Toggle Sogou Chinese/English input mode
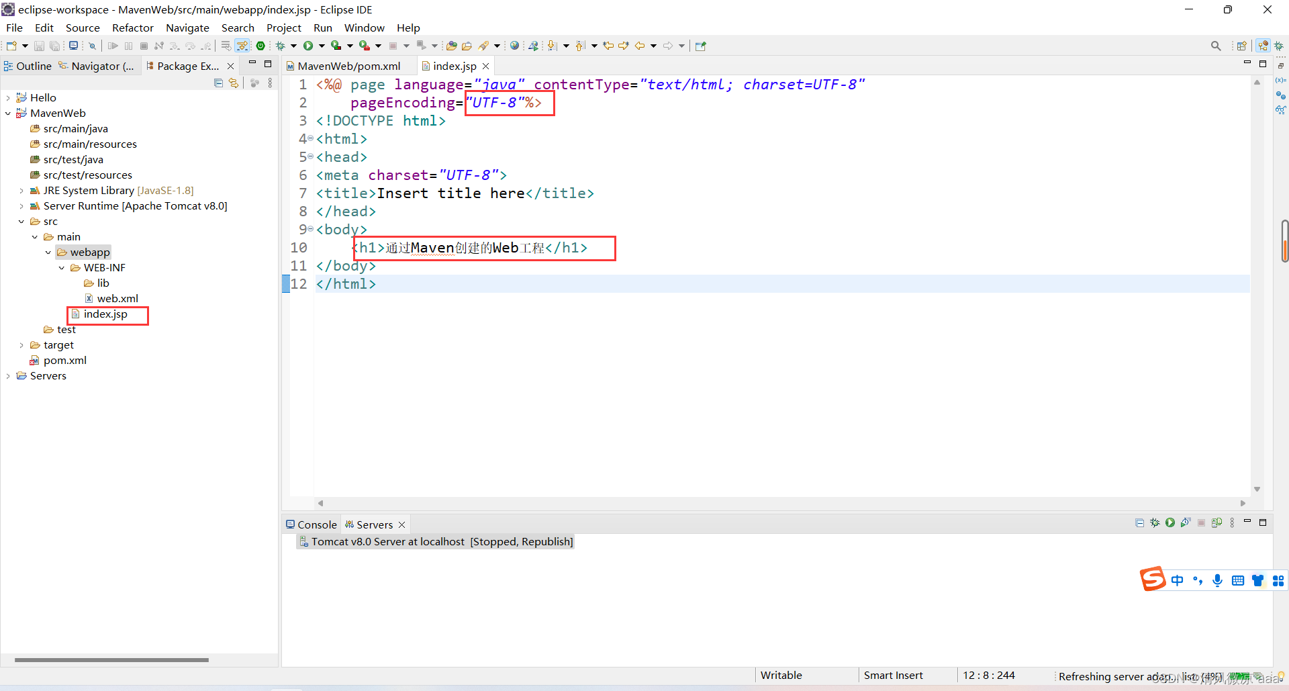The height and width of the screenshot is (691, 1289). [1178, 580]
